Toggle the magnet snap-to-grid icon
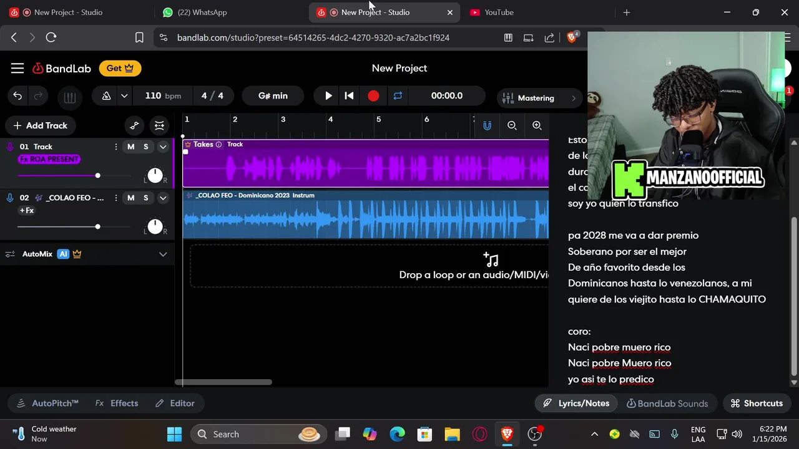This screenshot has height=449, width=799. coord(487,125)
